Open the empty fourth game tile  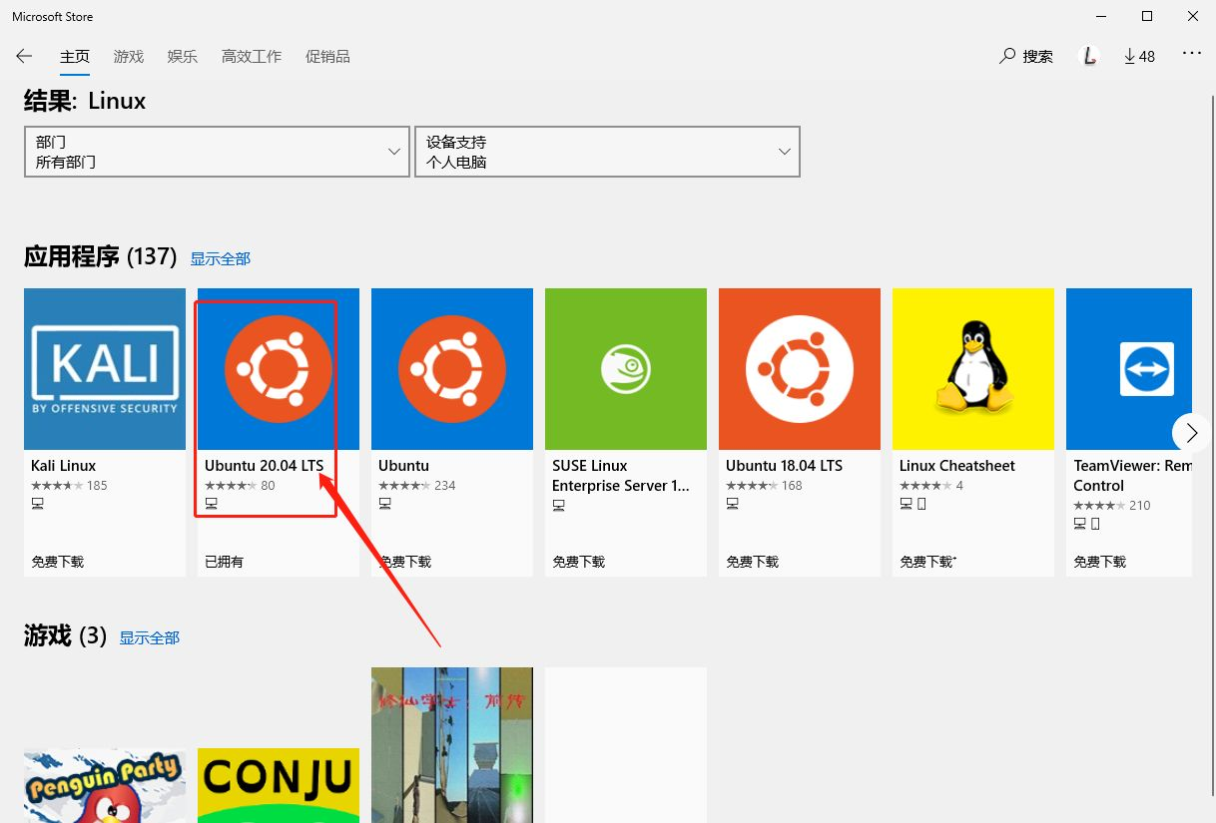coord(626,745)
